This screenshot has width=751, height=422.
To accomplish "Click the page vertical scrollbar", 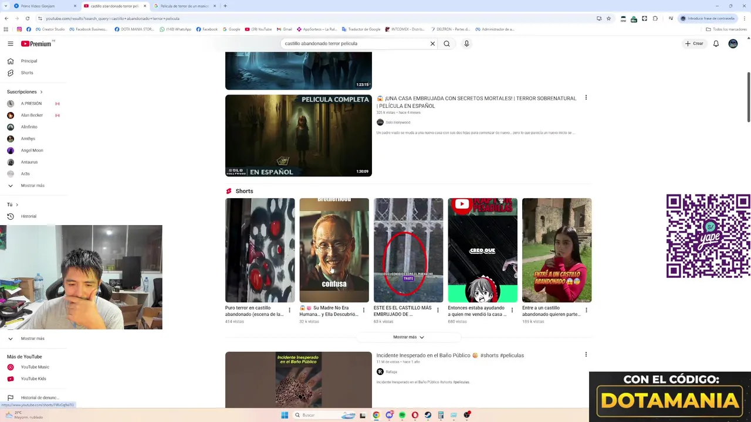I will (x=749, y=97).
